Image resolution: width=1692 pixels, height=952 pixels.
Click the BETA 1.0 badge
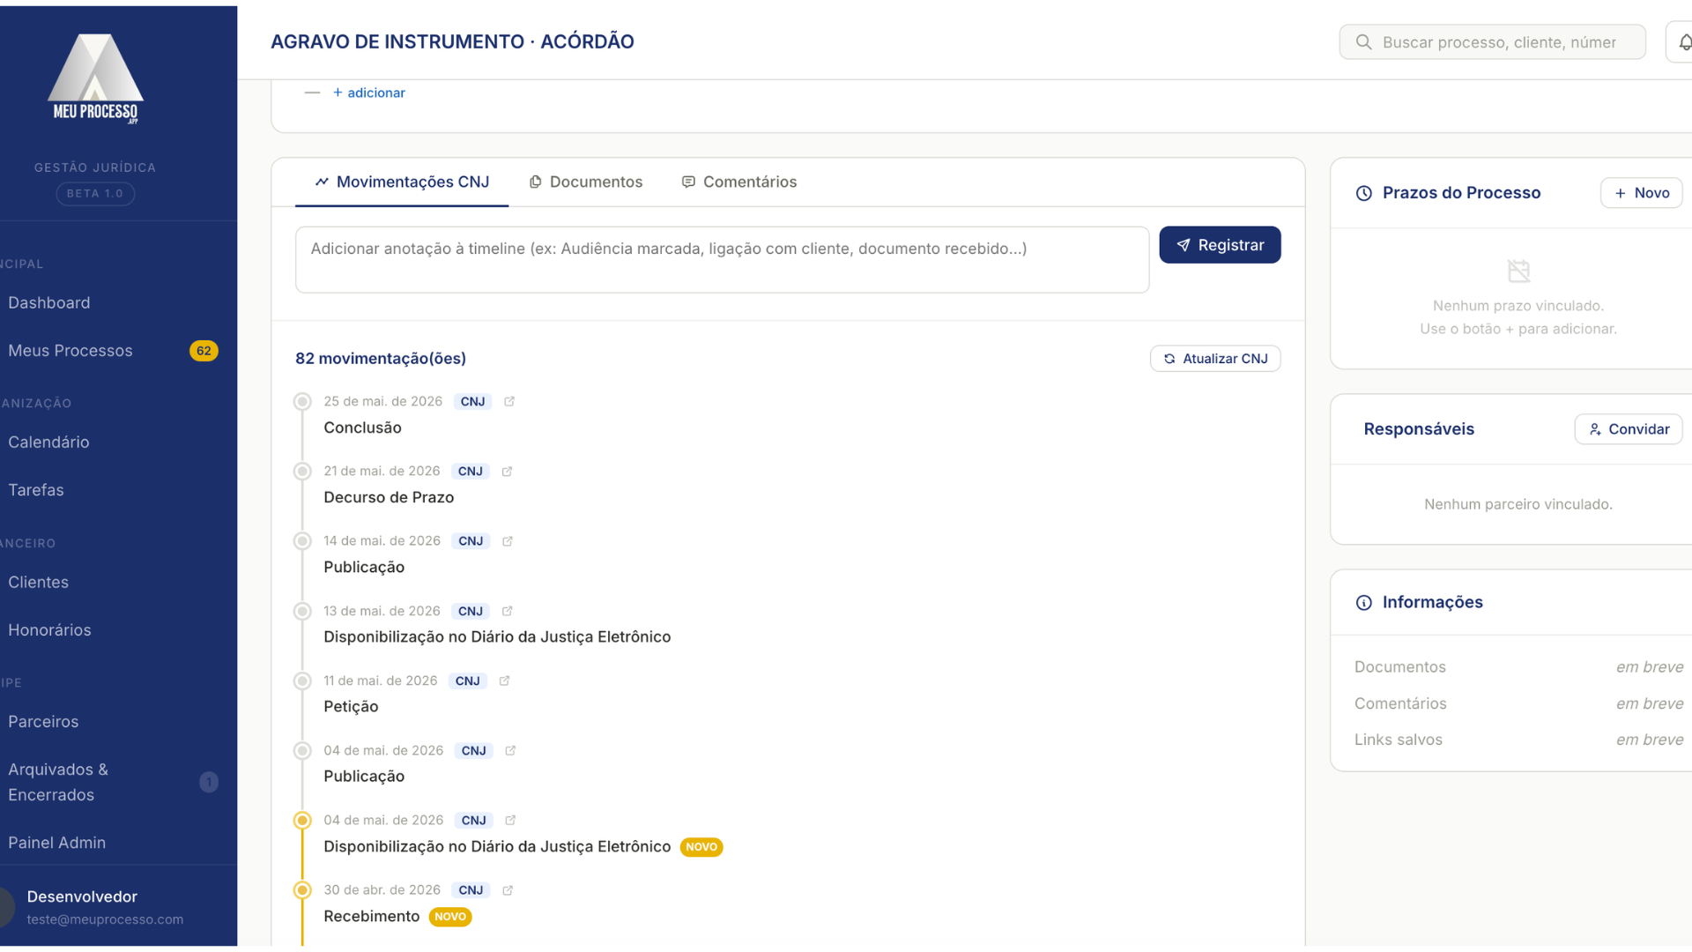[95, 194]
